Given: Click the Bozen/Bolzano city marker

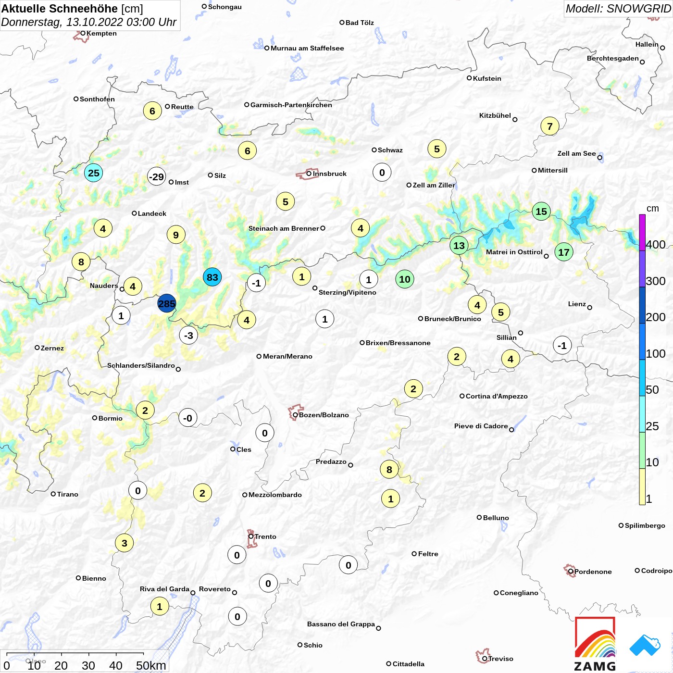Looking at the screenshot, I should [x=295, y=415].
